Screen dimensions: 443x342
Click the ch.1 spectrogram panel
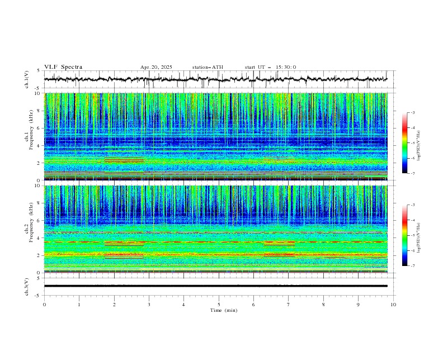point(216,136)
